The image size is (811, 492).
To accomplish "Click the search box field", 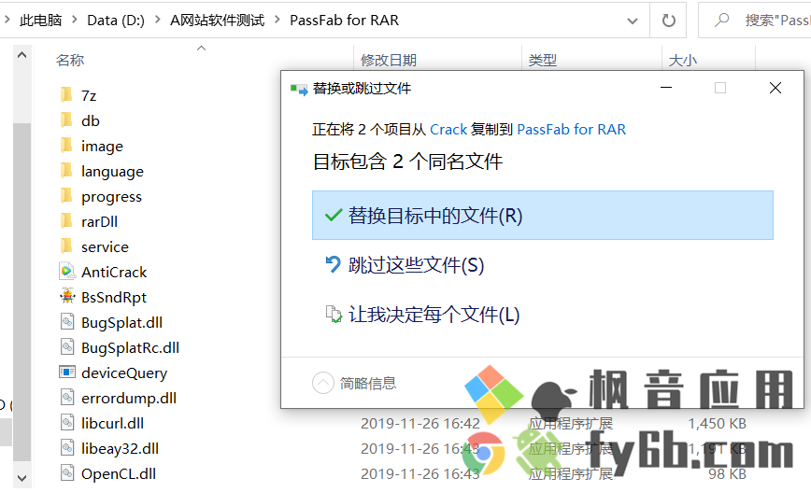I will pos(755,21).
